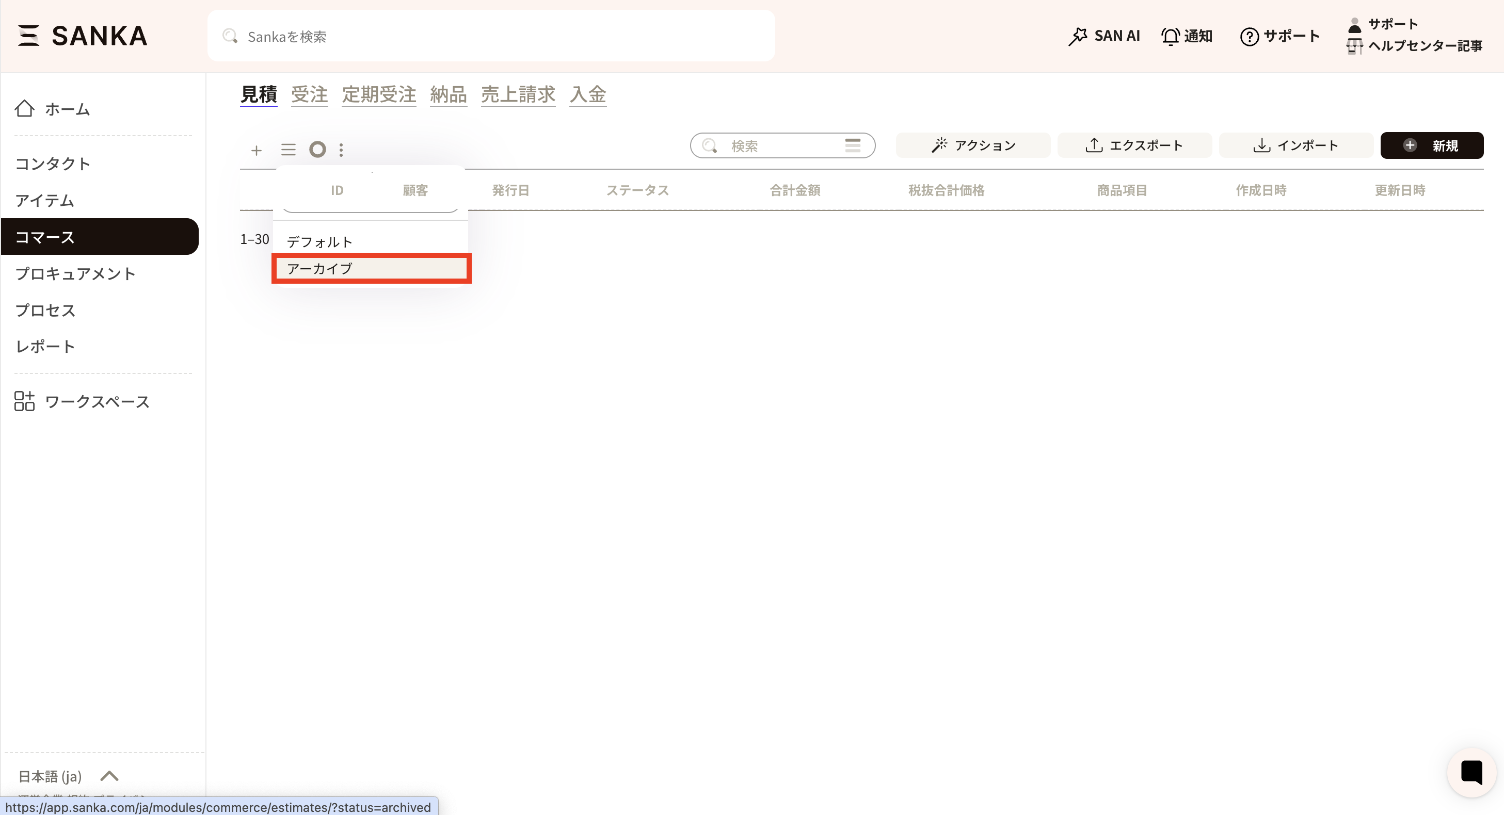Click the 新規 create button
Viewport: 1504px width, 815px height.
coord(1432,145)
